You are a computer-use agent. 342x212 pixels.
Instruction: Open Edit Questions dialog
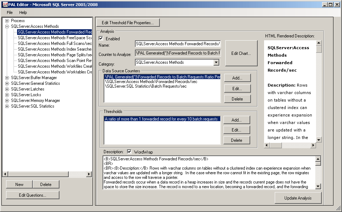pyautogui.click(x=32, y=195)
